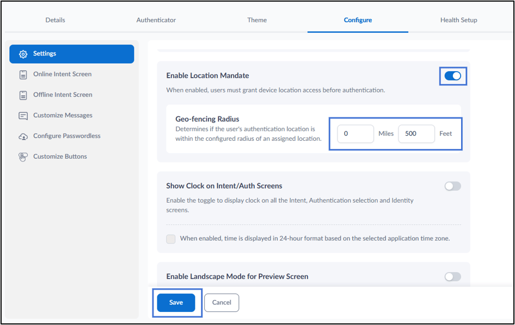The width and height of the screenshot is (515, 325).
Task: Click the Configure Passwordless cloud icon
Action: (x=23, y=136)
